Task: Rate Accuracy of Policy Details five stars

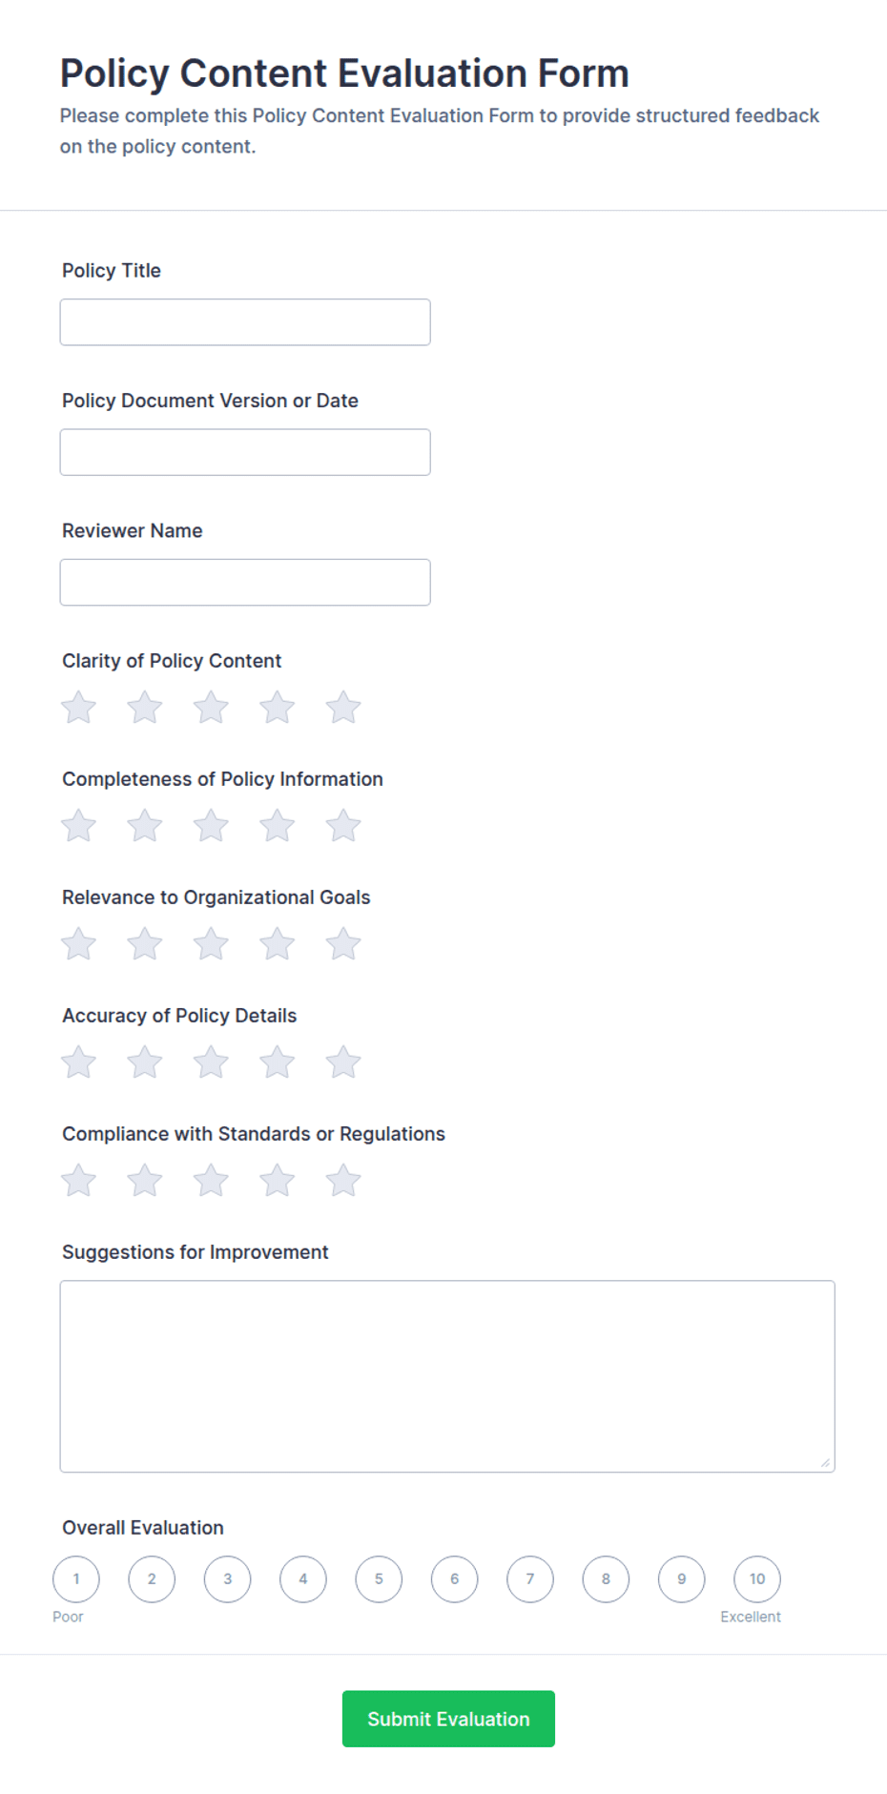Action: pyautogui.click(x=343, y=1062)
